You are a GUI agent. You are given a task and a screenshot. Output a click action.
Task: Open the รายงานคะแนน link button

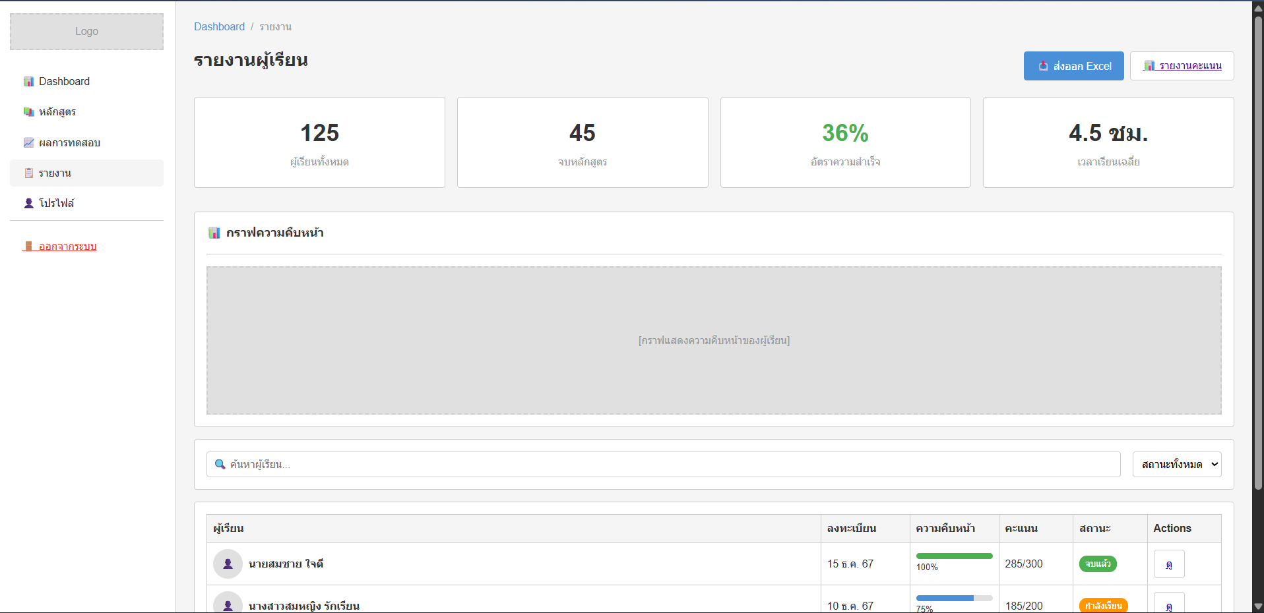point(1182,66)
